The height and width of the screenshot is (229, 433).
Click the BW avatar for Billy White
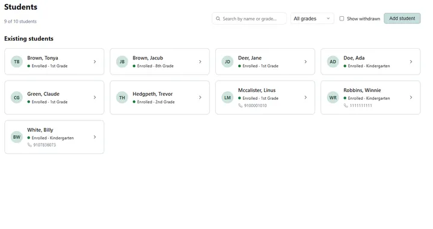[x=17, y=137]
